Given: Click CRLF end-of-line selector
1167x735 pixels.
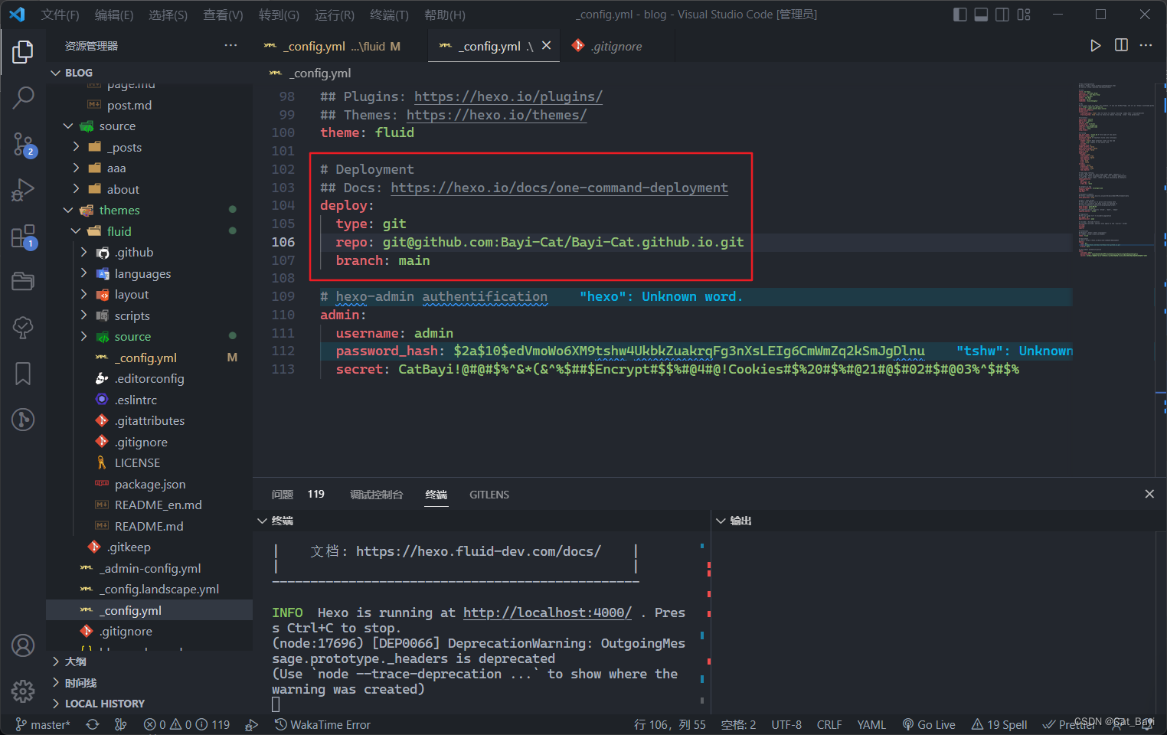Looking at the screenshot, I should tap(829, 724).
